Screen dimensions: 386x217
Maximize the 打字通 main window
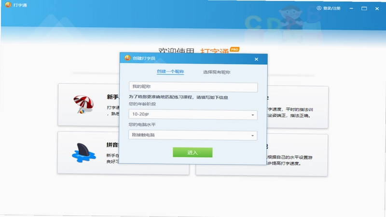pyautogui.click(x=364, y=8)
